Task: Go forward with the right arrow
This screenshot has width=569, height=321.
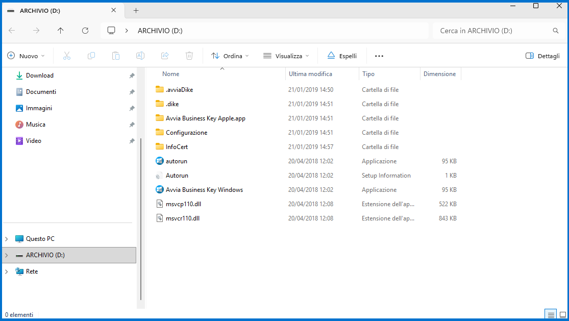Action: 36,31
